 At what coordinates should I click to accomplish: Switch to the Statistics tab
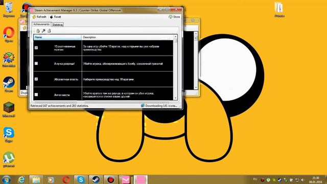click(x=57, y=25)
